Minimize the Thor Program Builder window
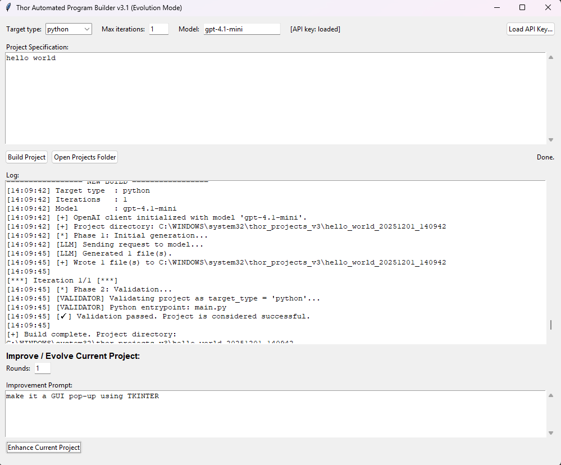Image resolution: width=561 pixels, height=465 pixels. coord(496,8)
